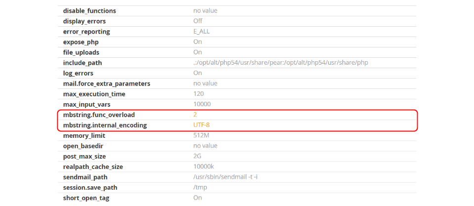
Task: Click the memory_limit 512M value
Action: click(201, 135)
